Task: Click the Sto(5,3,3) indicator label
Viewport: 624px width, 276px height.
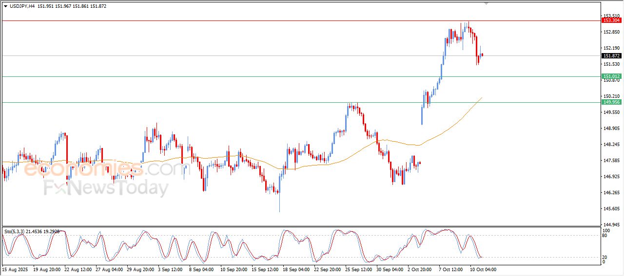Action: tap(14, 232)
